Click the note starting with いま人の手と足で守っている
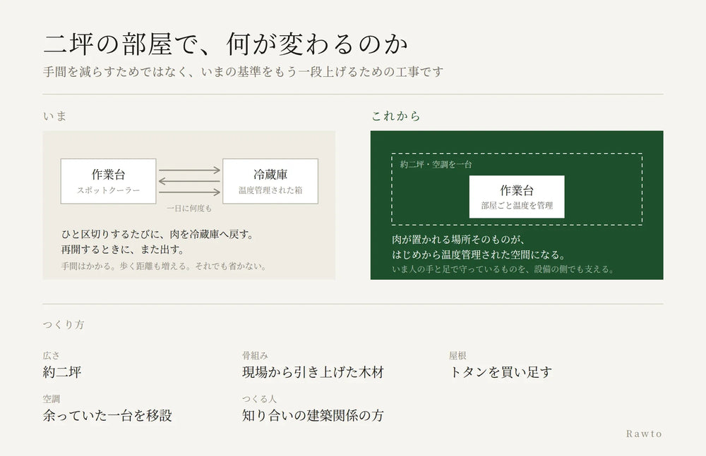Viewport: 706px width, 456px height. [x=503, y=269]
